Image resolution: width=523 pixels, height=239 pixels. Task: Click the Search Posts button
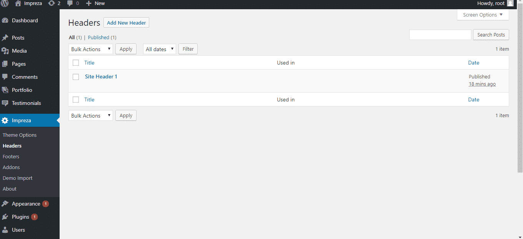[x=491, y=35]
